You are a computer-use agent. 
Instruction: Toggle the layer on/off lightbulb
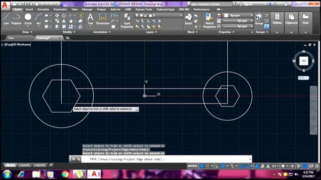coord(136,15)
